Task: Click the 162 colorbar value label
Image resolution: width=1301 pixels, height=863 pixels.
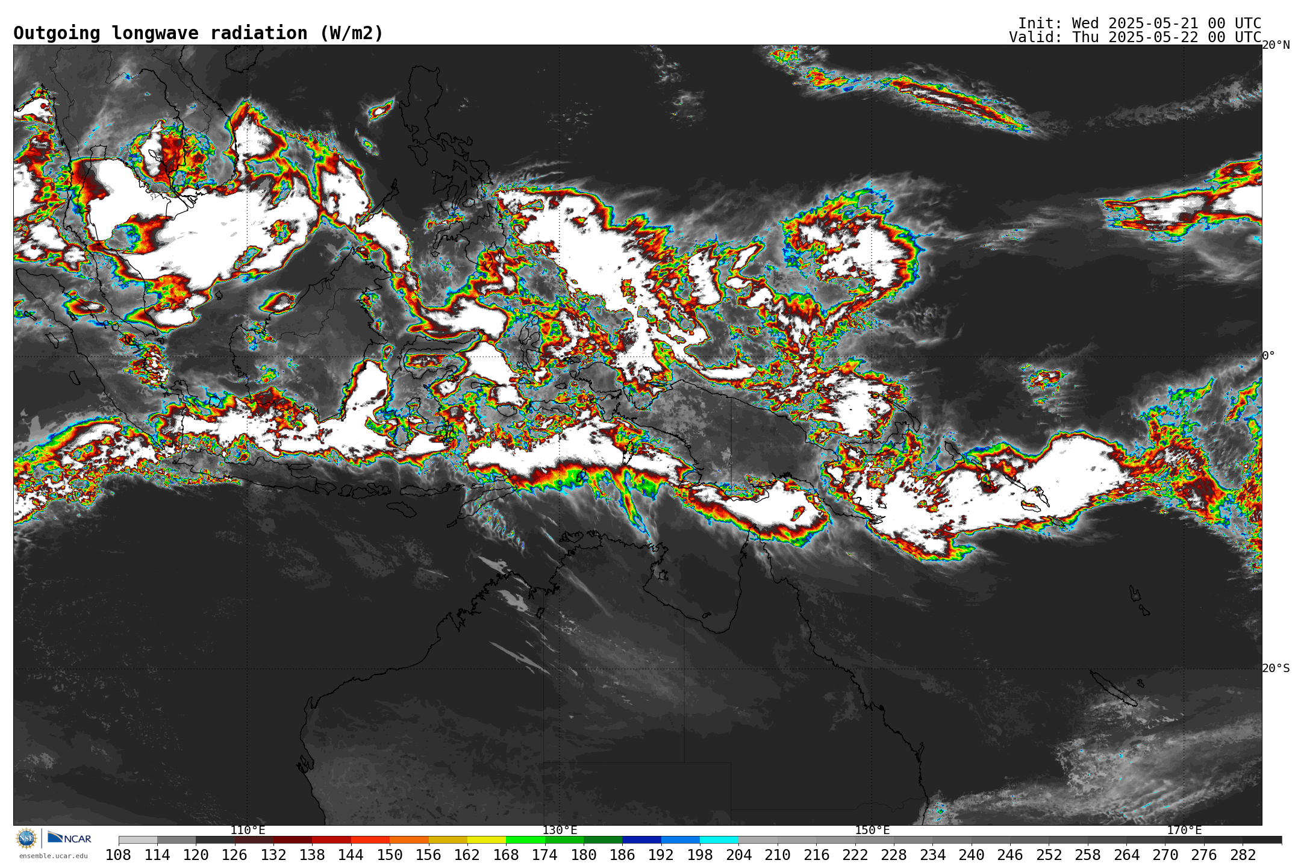Action: coord(467,855)
